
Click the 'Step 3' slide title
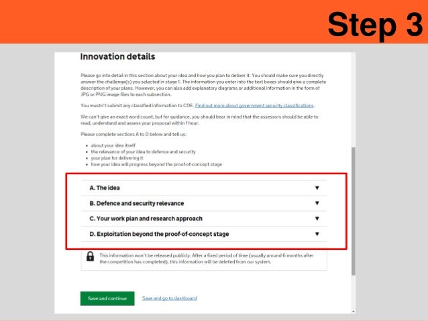point(374,24)
